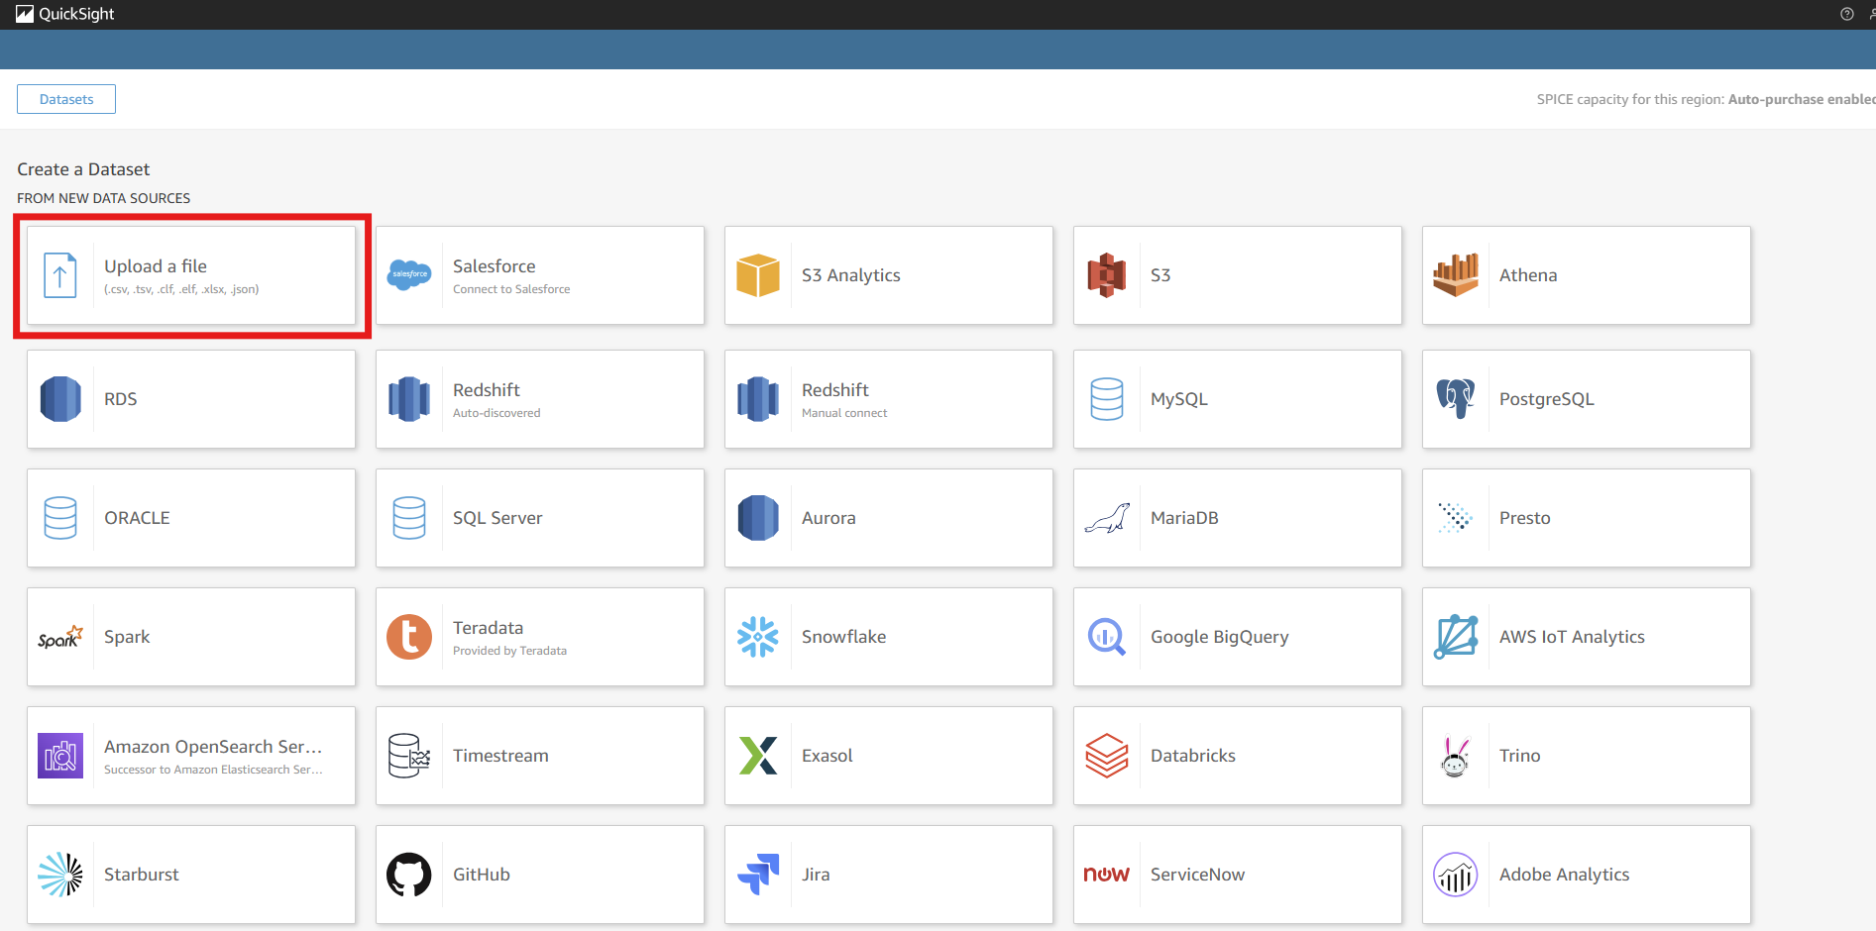This screenshot has width=1876, height=931.
Task: Click 'Auto-discovered' subtitle under Redshift
Action: click(497, 413)
